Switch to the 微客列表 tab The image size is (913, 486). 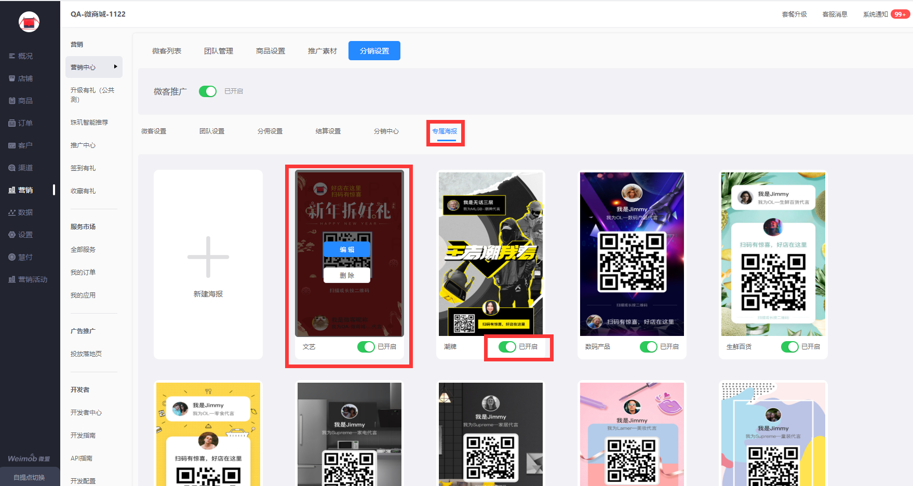coord(167,51)
